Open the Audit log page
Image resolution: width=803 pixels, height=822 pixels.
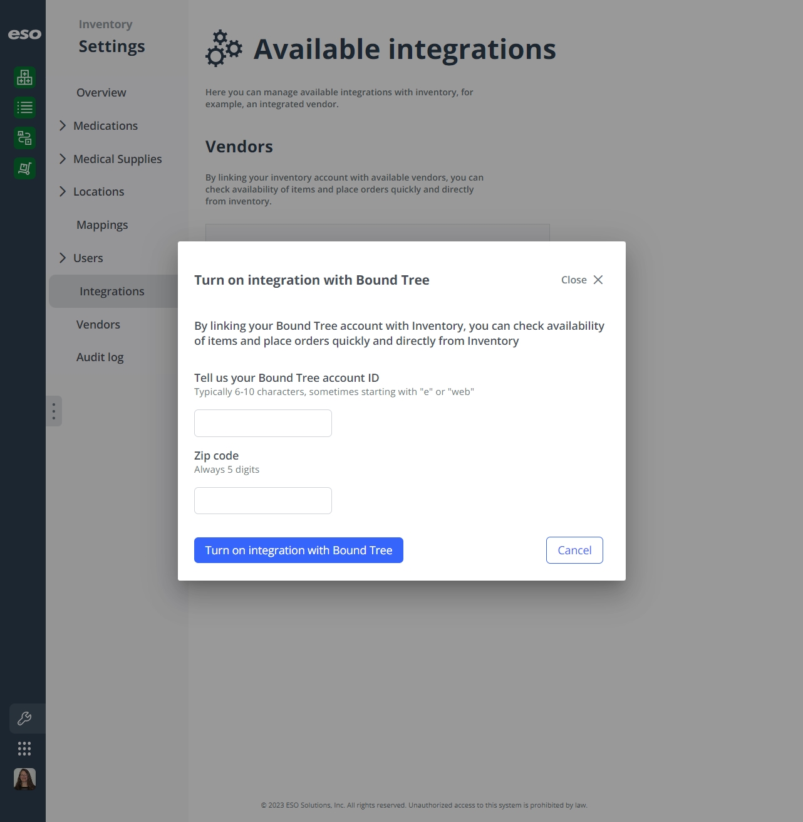click(100, 357)
